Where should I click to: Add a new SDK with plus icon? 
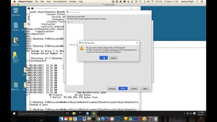(68, 22)
